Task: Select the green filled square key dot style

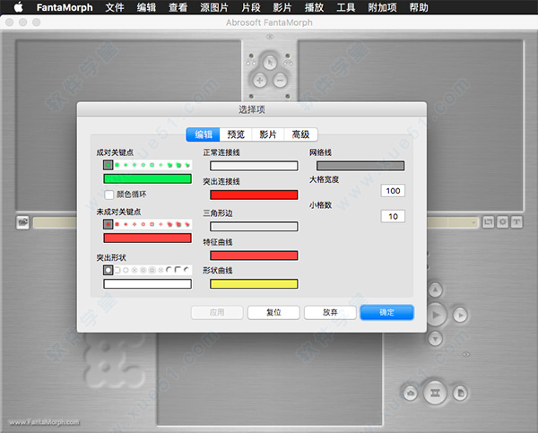Action: tap(117, 165)
